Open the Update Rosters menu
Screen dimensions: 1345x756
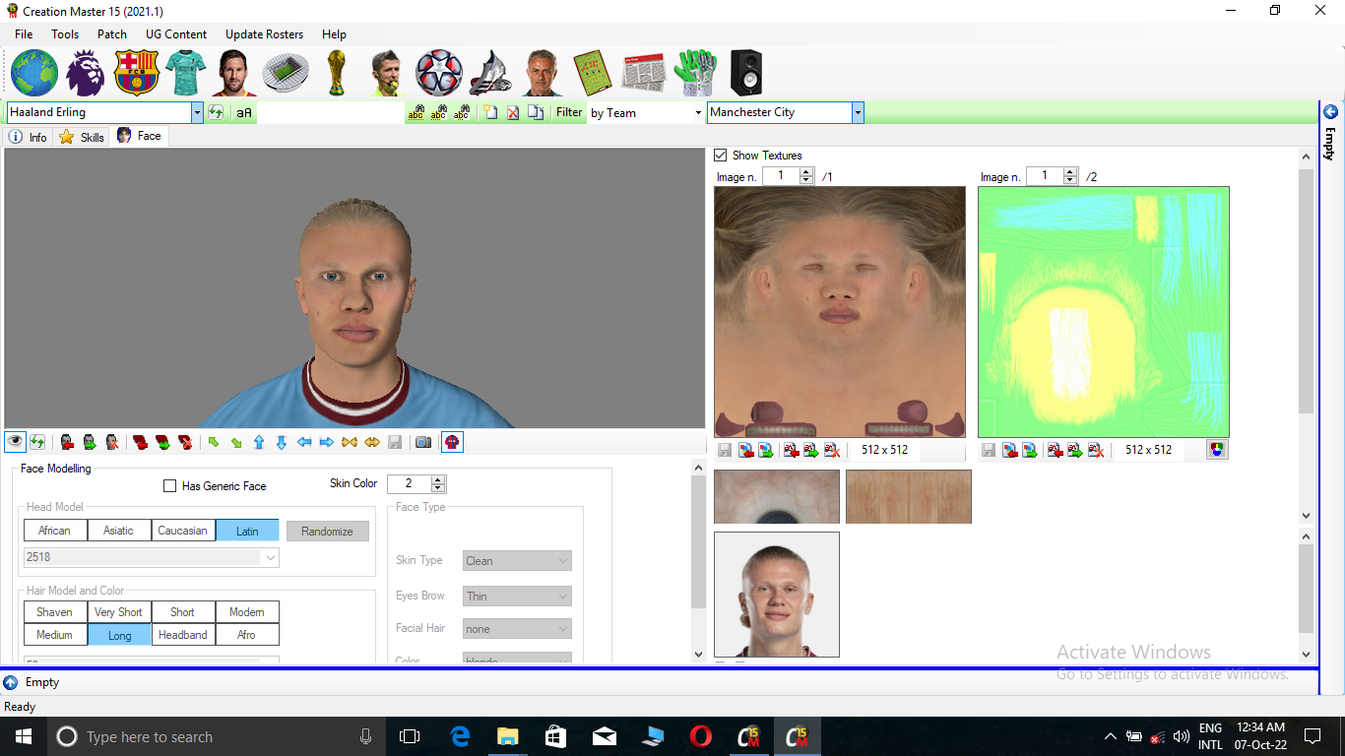point(264,33)
